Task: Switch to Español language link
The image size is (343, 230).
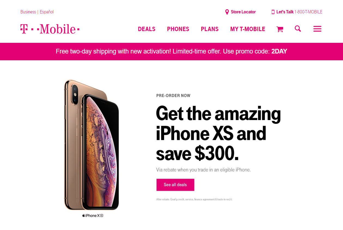Action: pos(47,12)
